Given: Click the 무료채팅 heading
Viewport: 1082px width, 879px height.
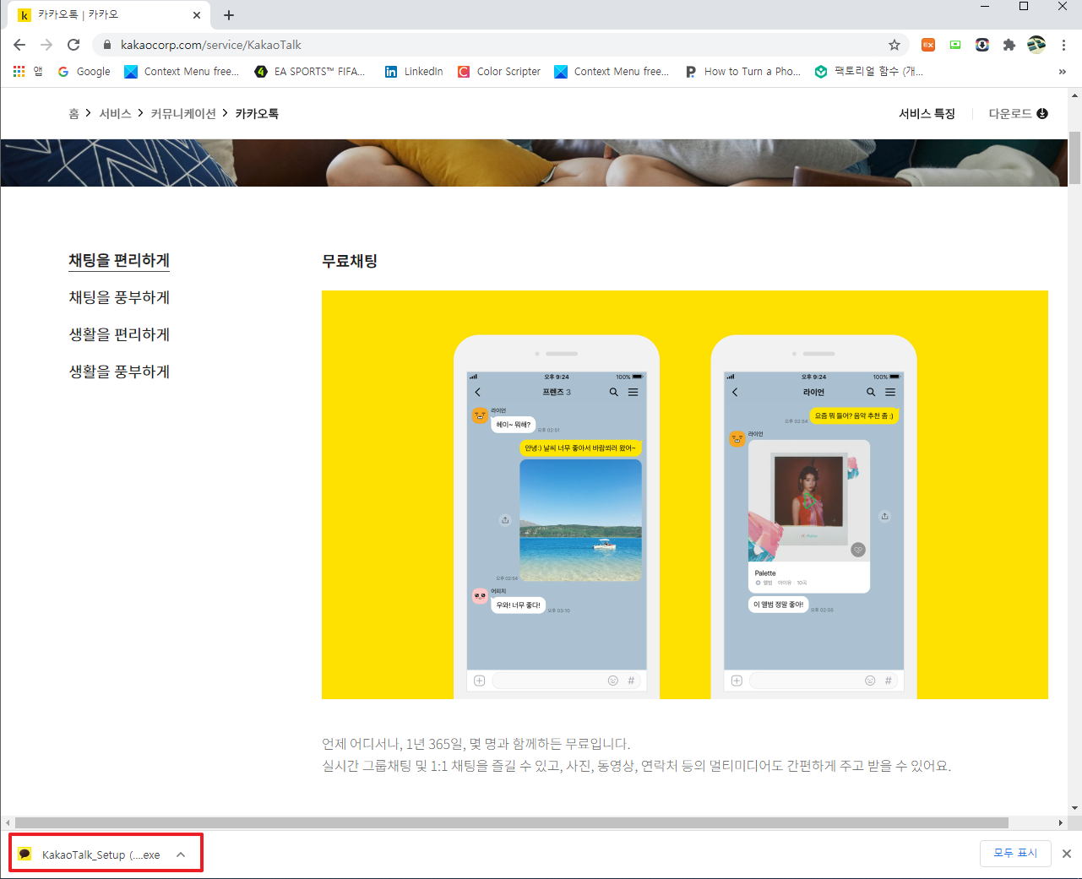Looking at the screenshot, I should [350, 261].
